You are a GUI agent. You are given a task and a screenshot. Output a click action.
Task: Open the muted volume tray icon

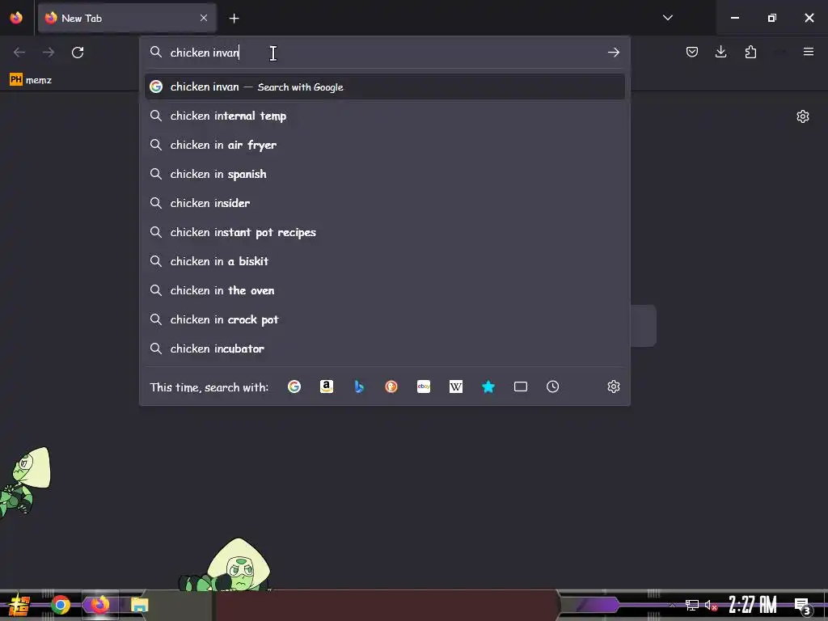[711, 605]
